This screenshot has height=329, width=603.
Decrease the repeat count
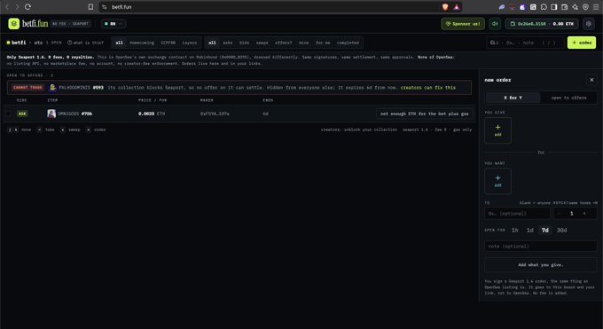tap(560, 214)
